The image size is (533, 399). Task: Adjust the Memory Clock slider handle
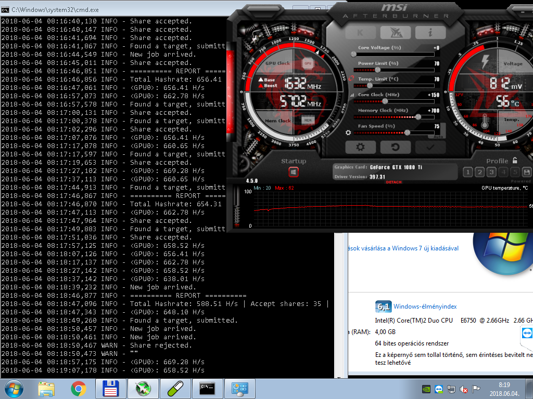(x=418, y=117)
